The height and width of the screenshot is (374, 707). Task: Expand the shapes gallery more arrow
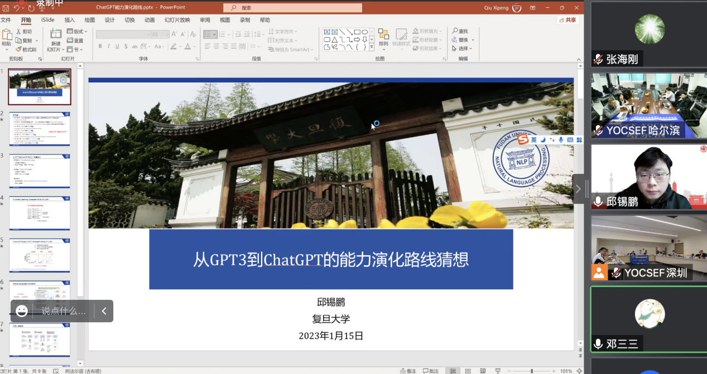pyautogui.click(x=372, y=47)
